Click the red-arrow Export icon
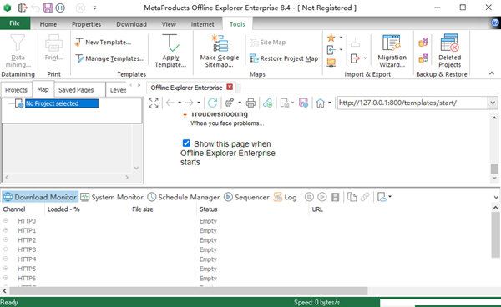 coord(355,58)
